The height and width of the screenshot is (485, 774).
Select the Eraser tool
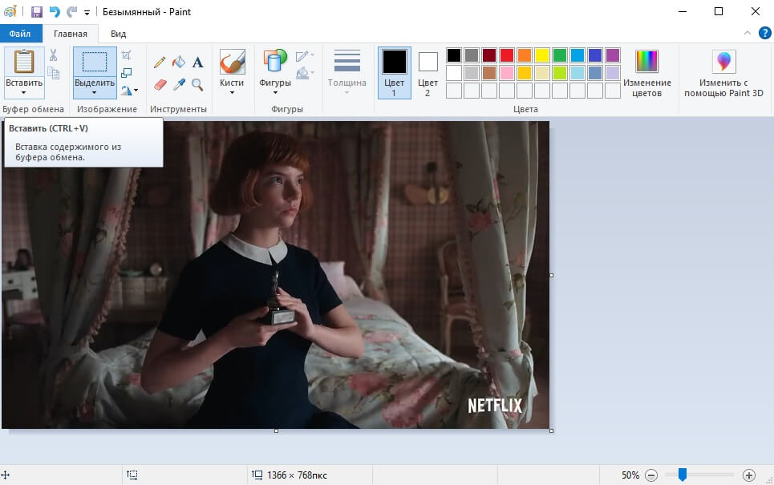click(x=160, y=84)
